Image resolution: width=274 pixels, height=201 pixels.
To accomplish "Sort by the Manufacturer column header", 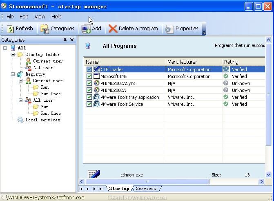I will pos(194,62).
